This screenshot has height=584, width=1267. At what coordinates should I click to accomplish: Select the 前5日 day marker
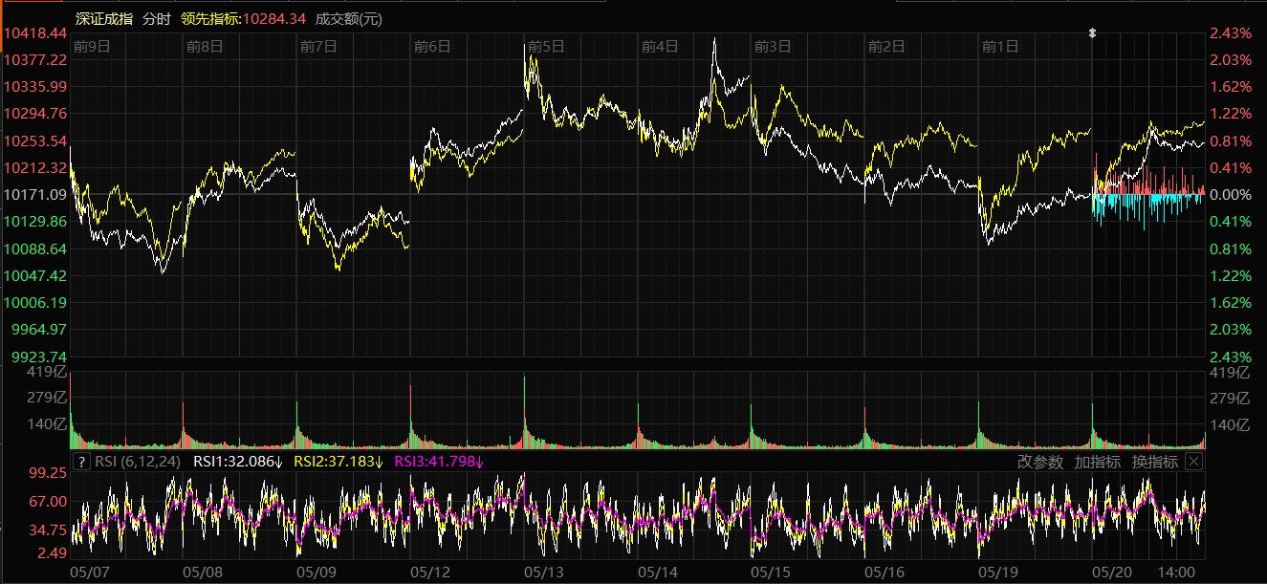click(x=546, y=45)
